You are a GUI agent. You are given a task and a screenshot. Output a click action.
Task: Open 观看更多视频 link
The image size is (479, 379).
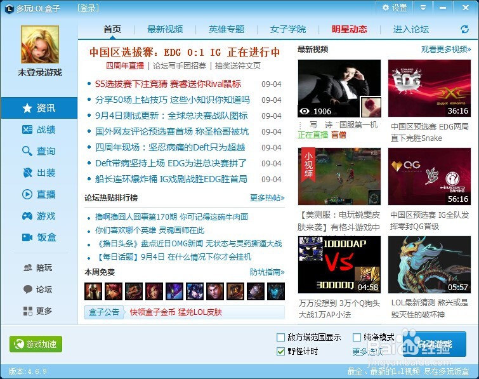(446, 50)
